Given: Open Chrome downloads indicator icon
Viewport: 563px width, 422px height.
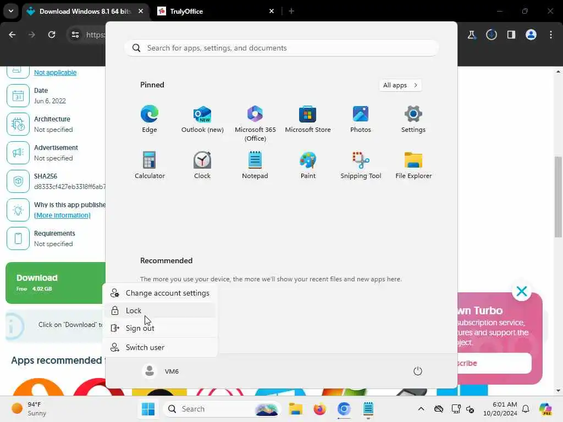Looking at the screenshot, I should [491, 35].
